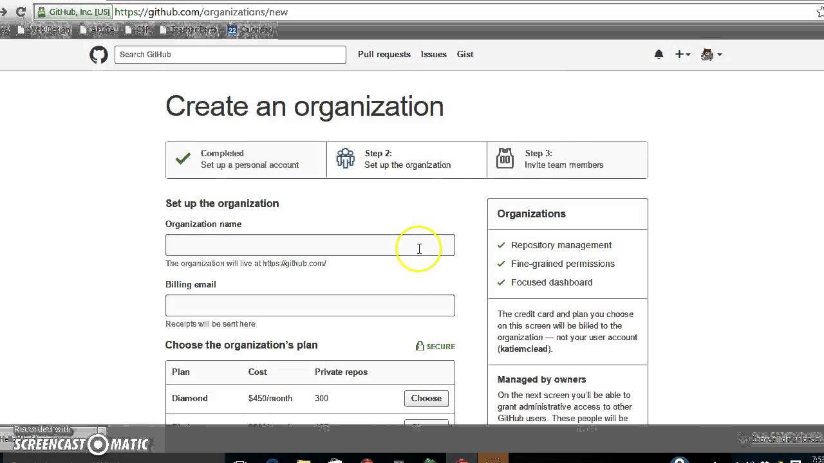Choose the Diamond plan
Image resolution: width=824 pixels, height=463 pixels.
[426, 398]
